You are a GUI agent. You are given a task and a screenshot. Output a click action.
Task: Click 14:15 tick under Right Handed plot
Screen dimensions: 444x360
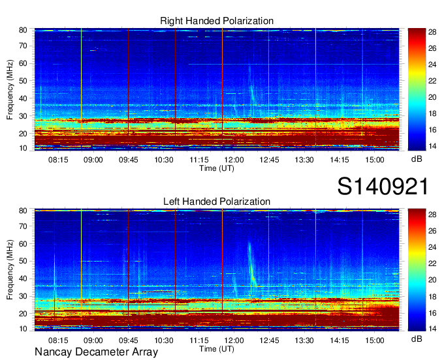[340, 160]
